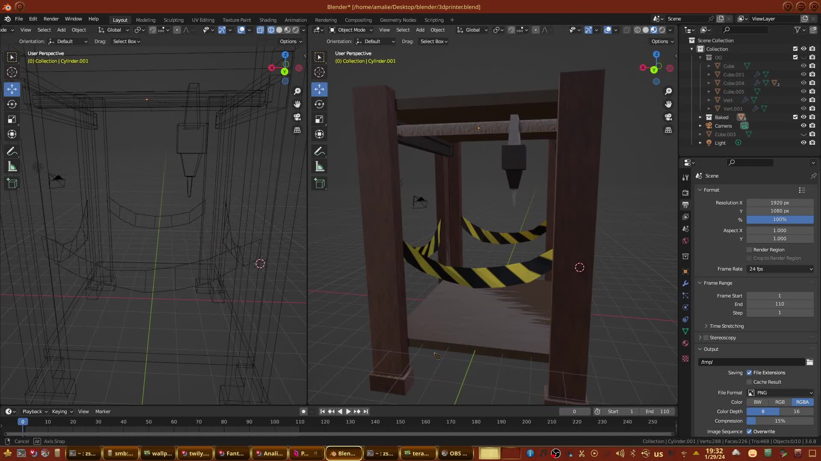Hide the Camera object in outliner
The image size is (821, 461).
click(803, 125)
